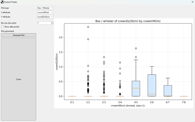Click the blue box for bin 6-7
Viewport: 195px width, 122px height.
[x=168, y=91]
